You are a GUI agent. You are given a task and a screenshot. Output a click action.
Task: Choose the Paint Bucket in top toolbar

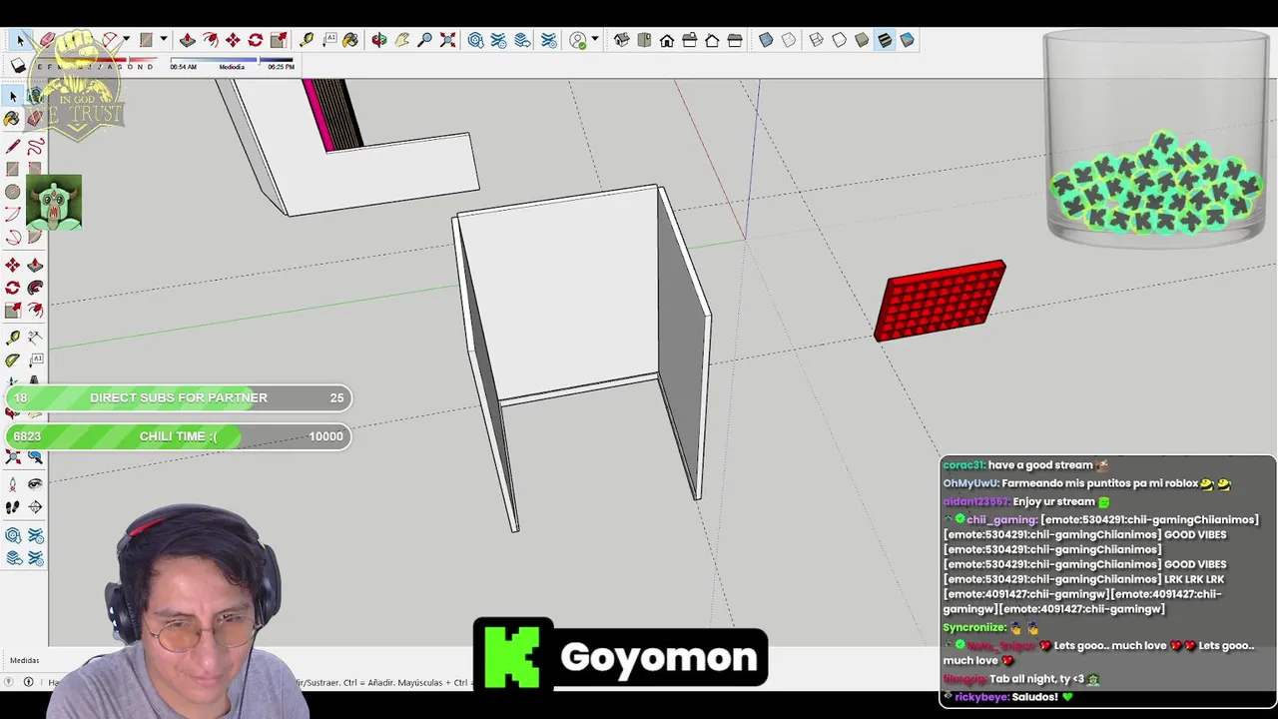point(350,40)
